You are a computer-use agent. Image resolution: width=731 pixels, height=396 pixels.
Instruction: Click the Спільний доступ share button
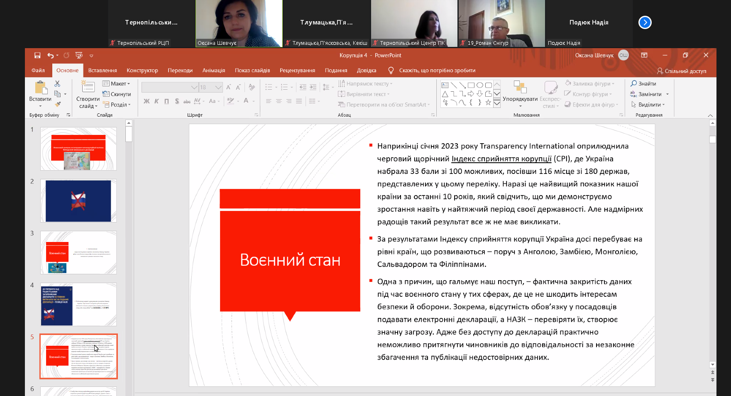(681, 71)
